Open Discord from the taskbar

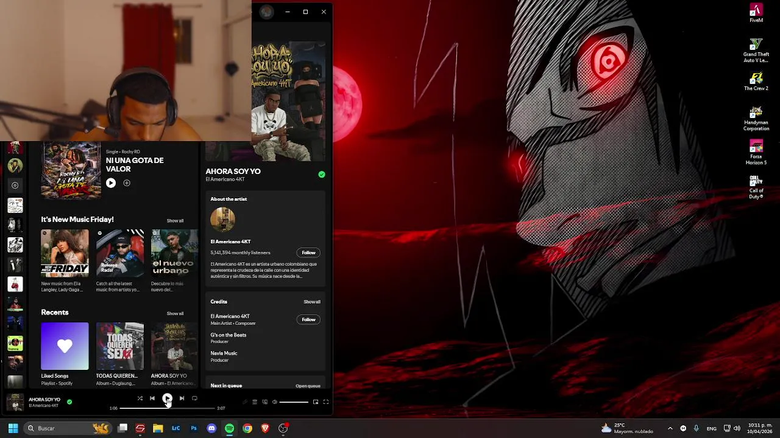pos(211,428)
